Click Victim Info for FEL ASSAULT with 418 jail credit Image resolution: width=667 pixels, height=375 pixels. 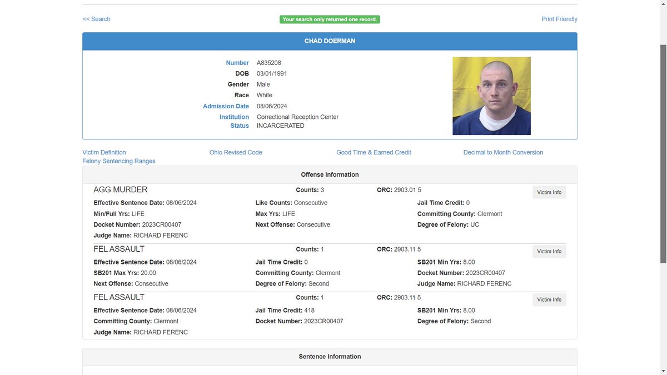pyautogui.click(x=549, y=299)
